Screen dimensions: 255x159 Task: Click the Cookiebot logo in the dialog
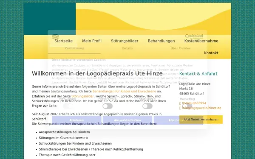[x=194, y=36]
